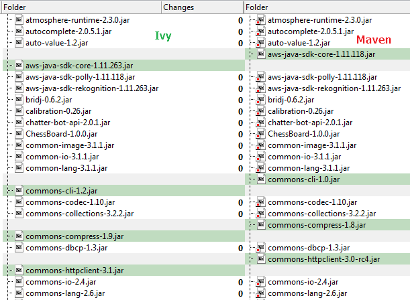Click jar icon of aws-java-sdk-core-1.11.118.jar
Viewport: 410px width, 300px height.
(261, 54)
